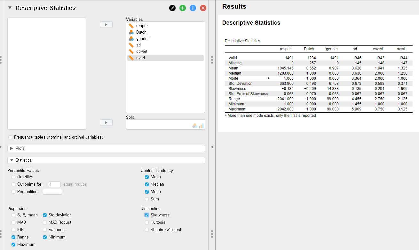This screenshot has height=250, width=419.
Task: Open the blue info help icon
Action: pyautogui.click(x=193, y=8)
